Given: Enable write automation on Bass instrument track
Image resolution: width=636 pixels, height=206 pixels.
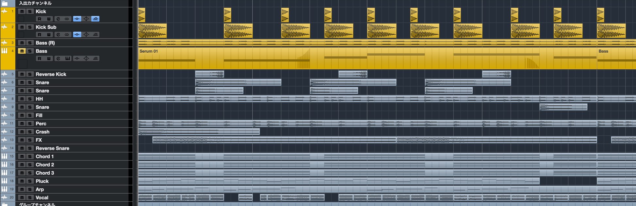Looking at the screenshot, I should click(49, 59).
